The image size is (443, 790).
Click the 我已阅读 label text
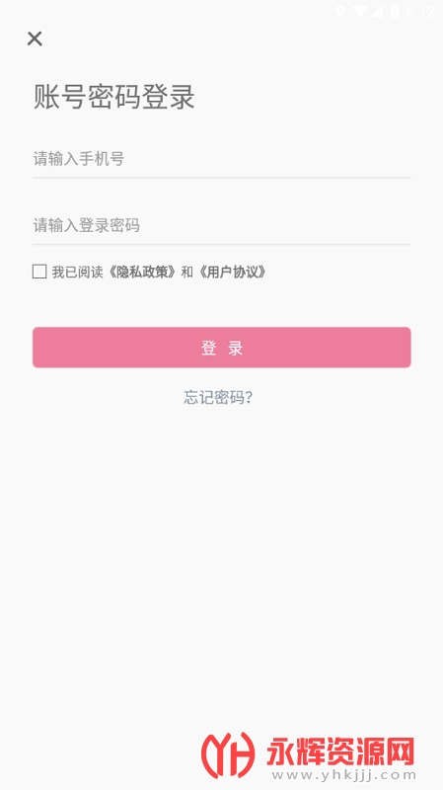pyautogui.click(x=78, y=273)
